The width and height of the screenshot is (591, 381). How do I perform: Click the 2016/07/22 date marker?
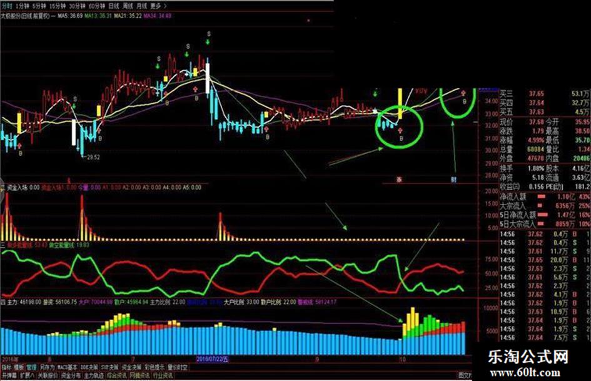(x=212, y=359)
